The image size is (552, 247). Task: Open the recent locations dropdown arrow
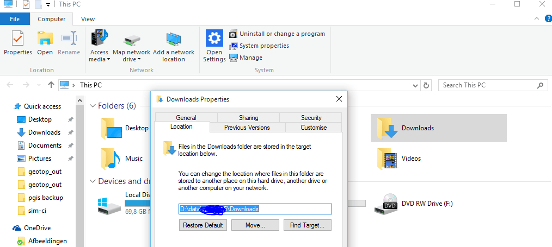coord(39,85)
